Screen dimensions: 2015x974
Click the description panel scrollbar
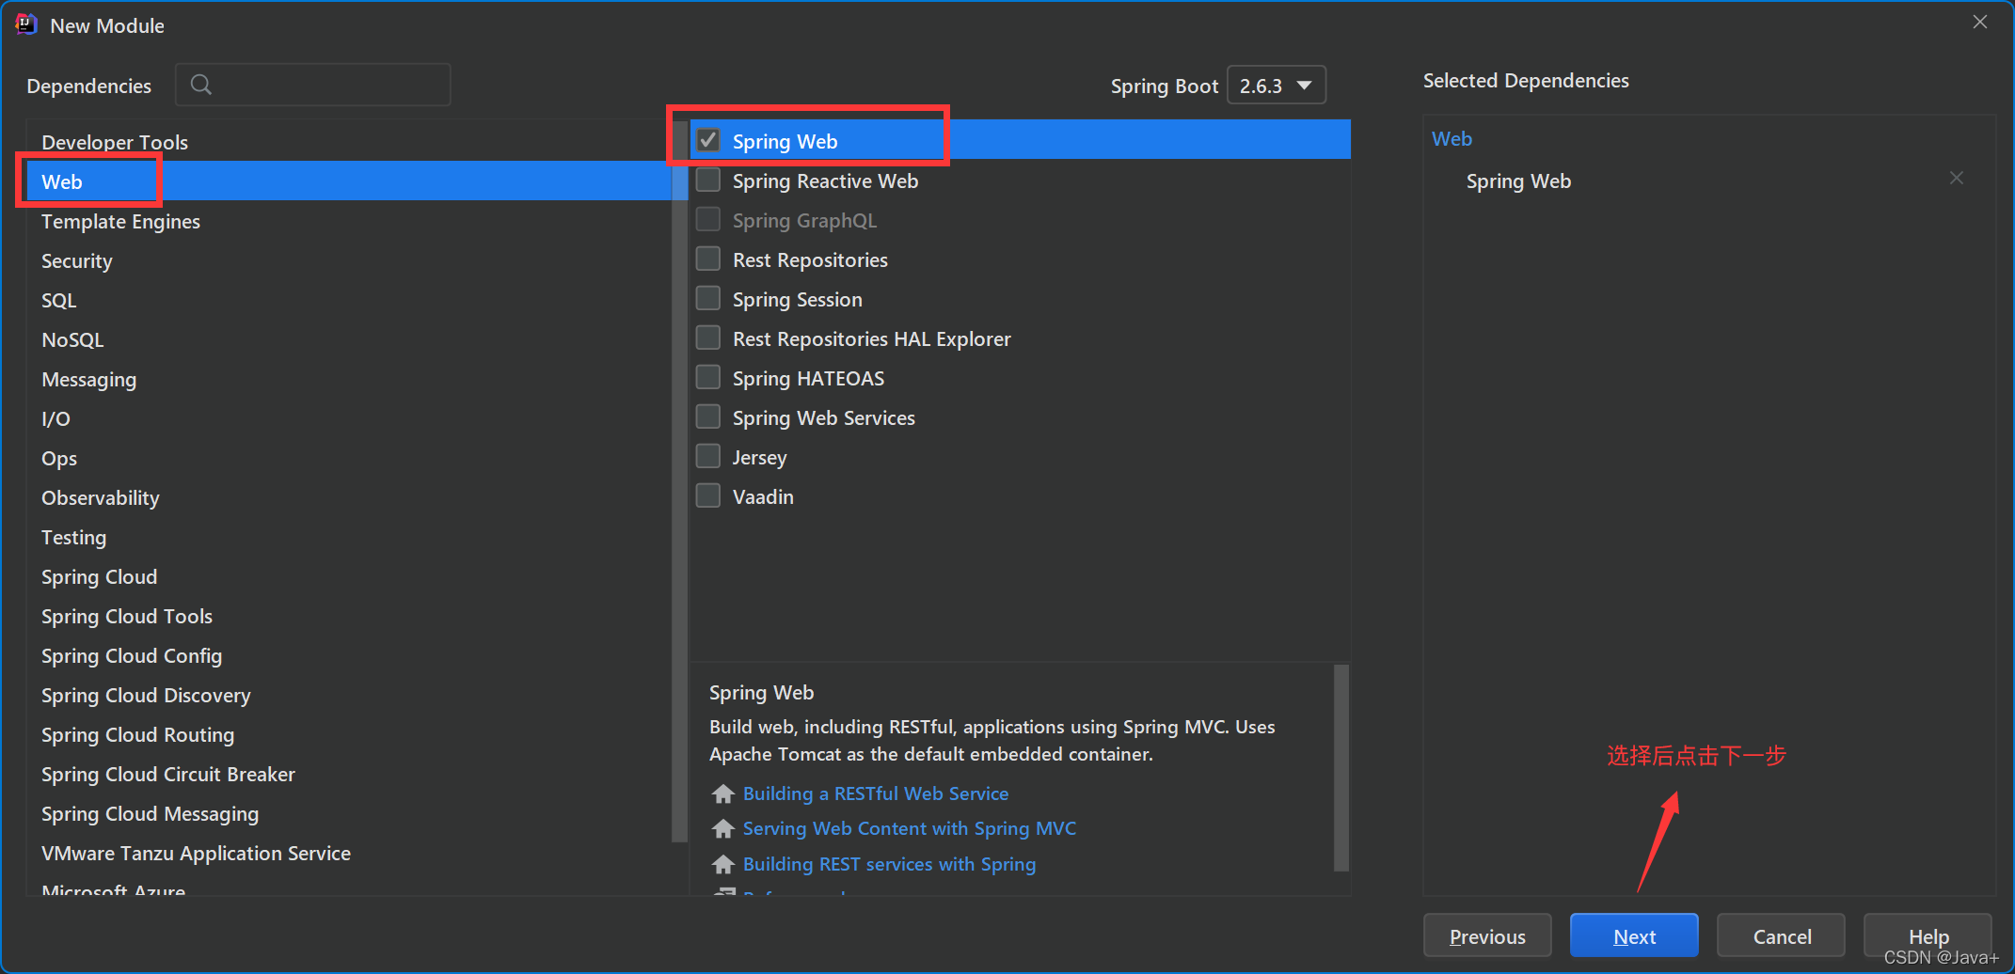1341,768
